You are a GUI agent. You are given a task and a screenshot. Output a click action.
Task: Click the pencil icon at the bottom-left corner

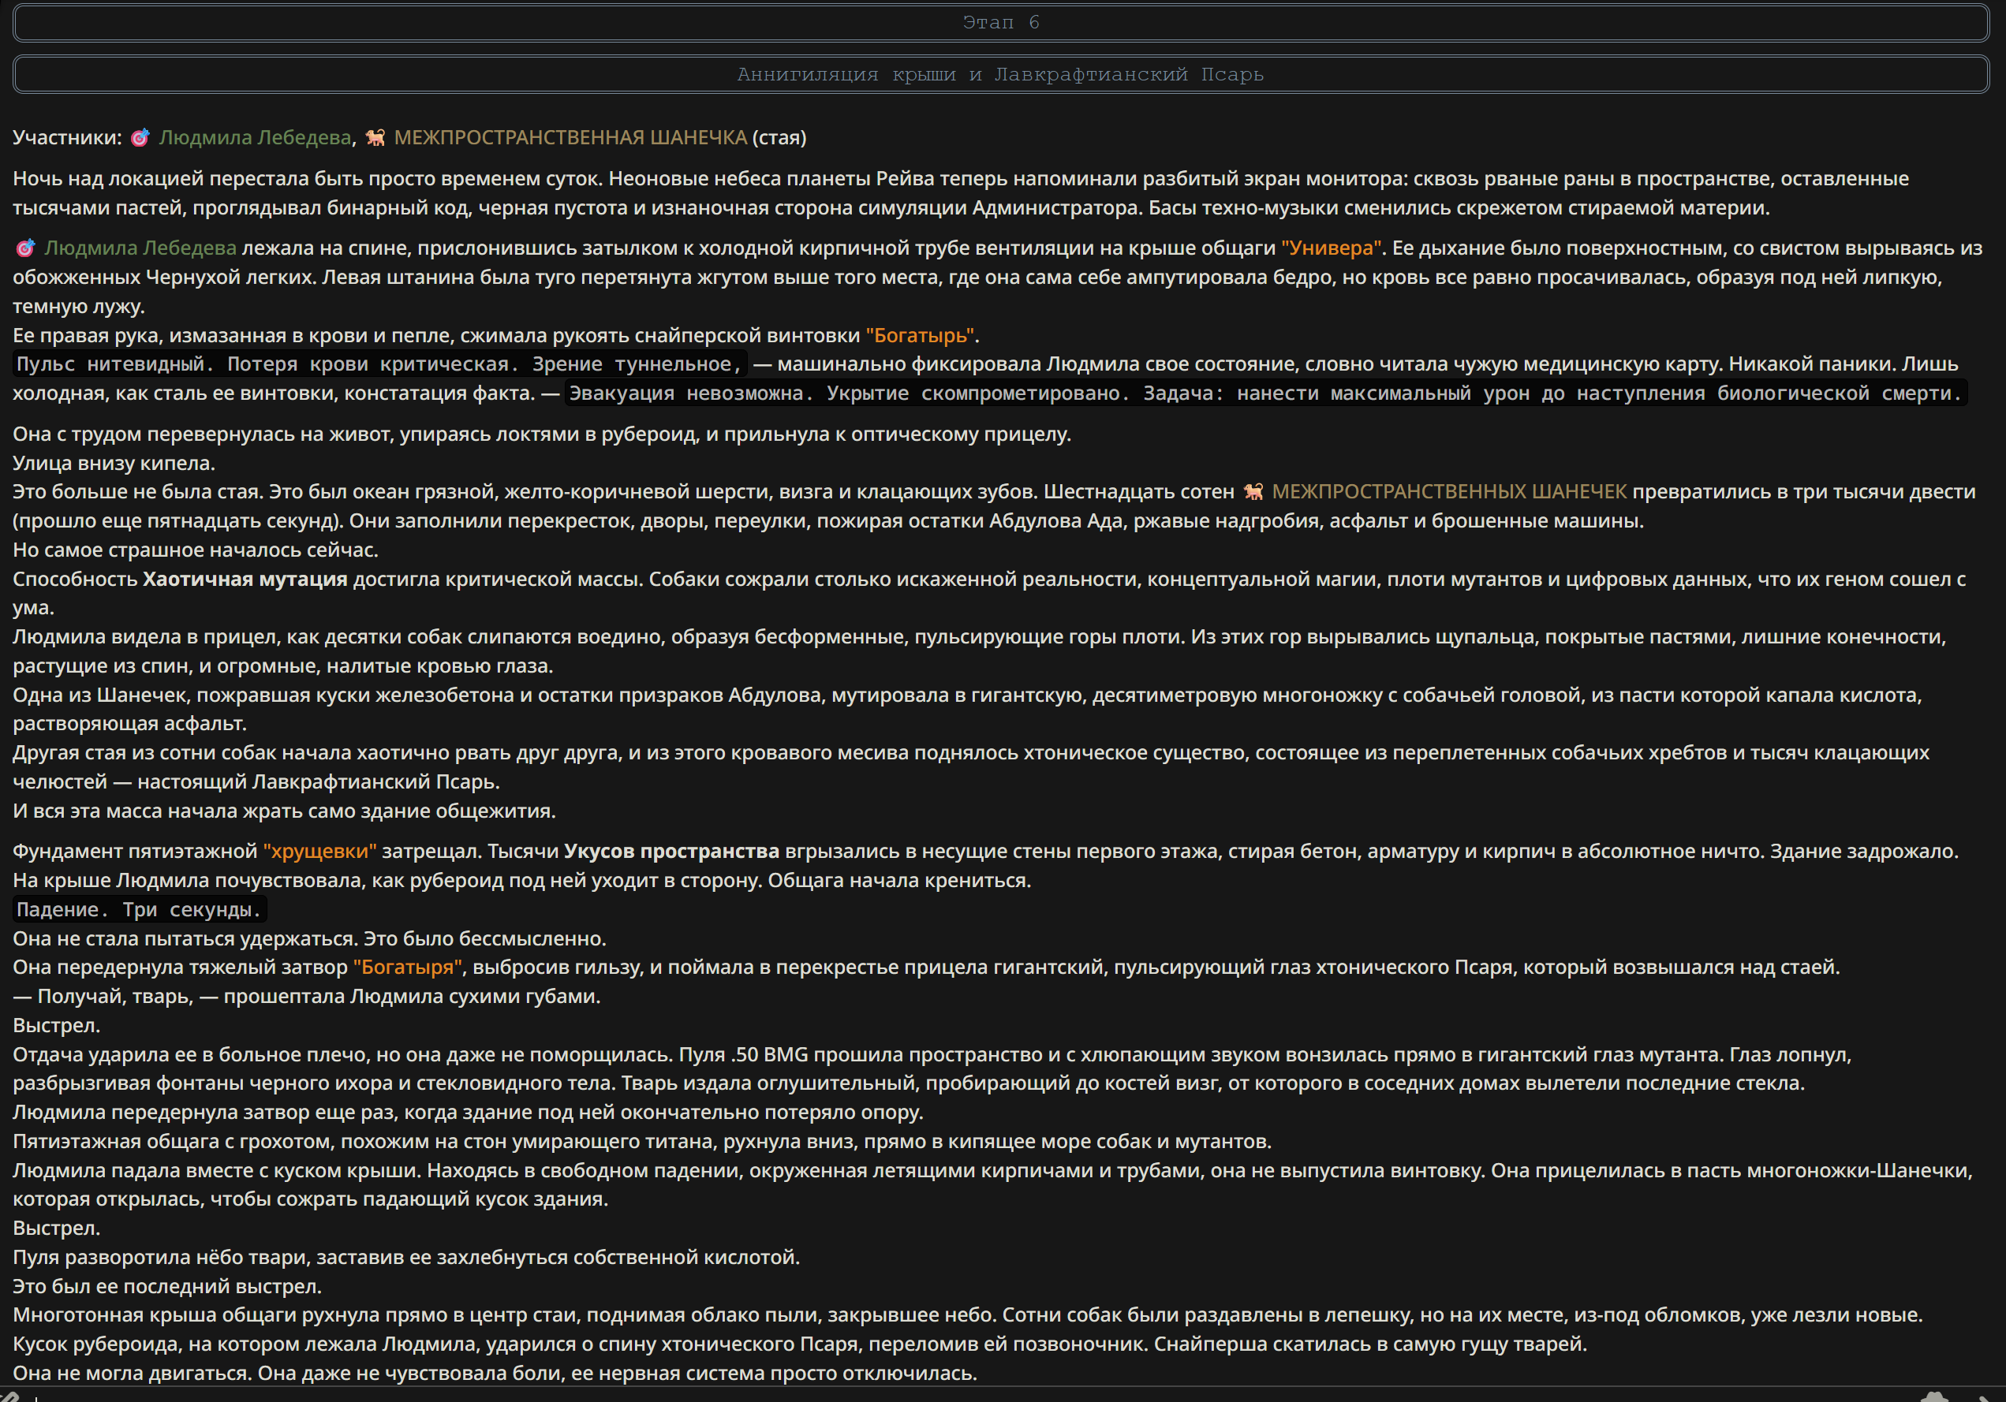click(9, 1395)
